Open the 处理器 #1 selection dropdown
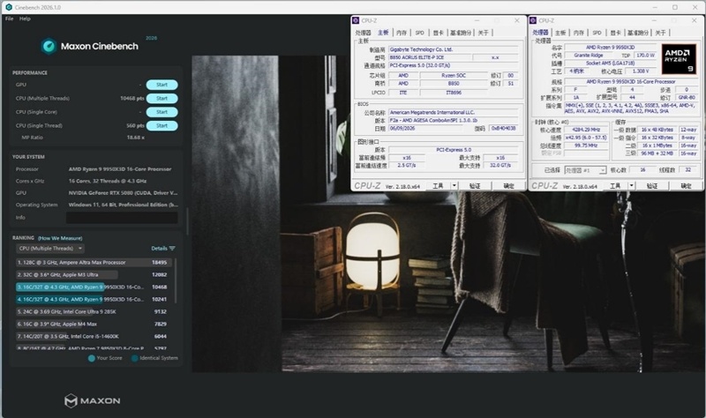 (x=586, y=170)
